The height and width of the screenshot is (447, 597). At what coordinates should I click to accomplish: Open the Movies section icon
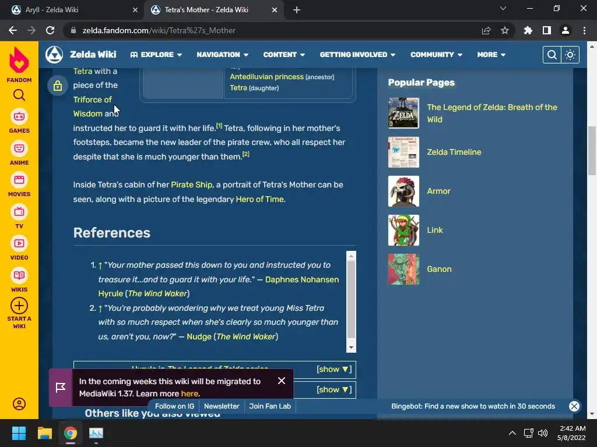click(x=19, y=180)
